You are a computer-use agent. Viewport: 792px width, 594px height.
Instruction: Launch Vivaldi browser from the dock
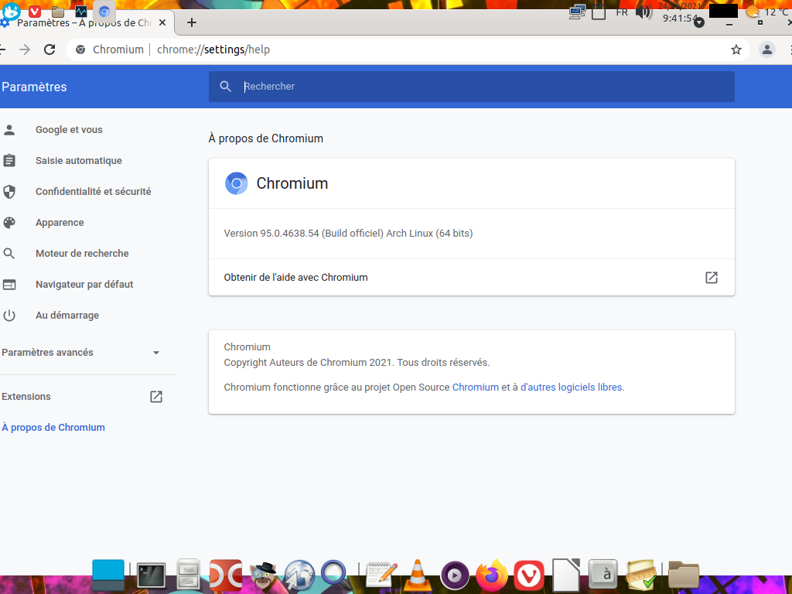(x=529, y=575)
